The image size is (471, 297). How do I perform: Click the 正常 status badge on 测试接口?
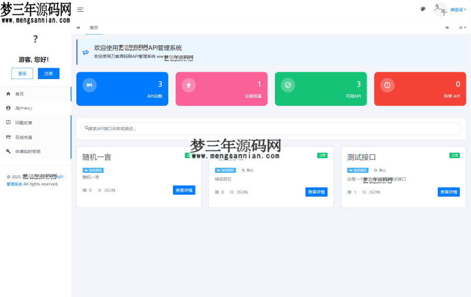(454, 155)
